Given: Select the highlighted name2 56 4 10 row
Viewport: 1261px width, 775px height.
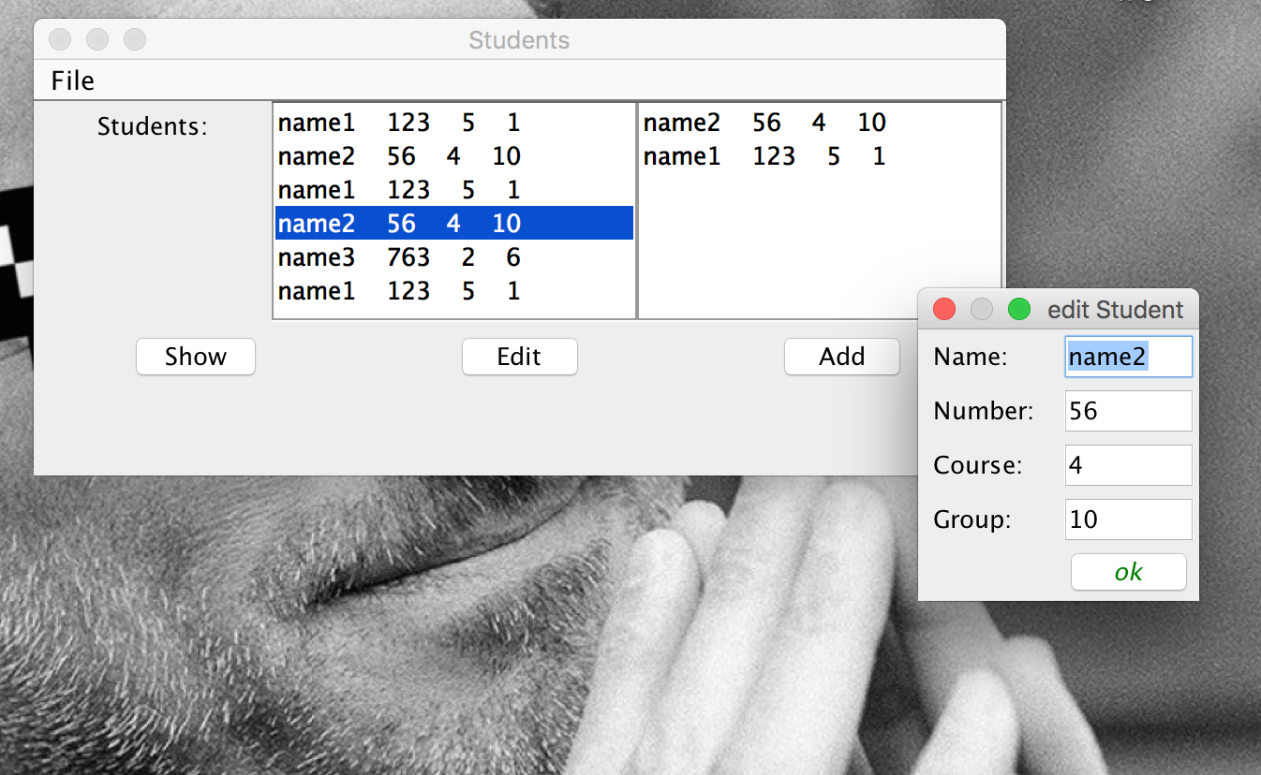Looking at the screenshot, I should point(454,224).
